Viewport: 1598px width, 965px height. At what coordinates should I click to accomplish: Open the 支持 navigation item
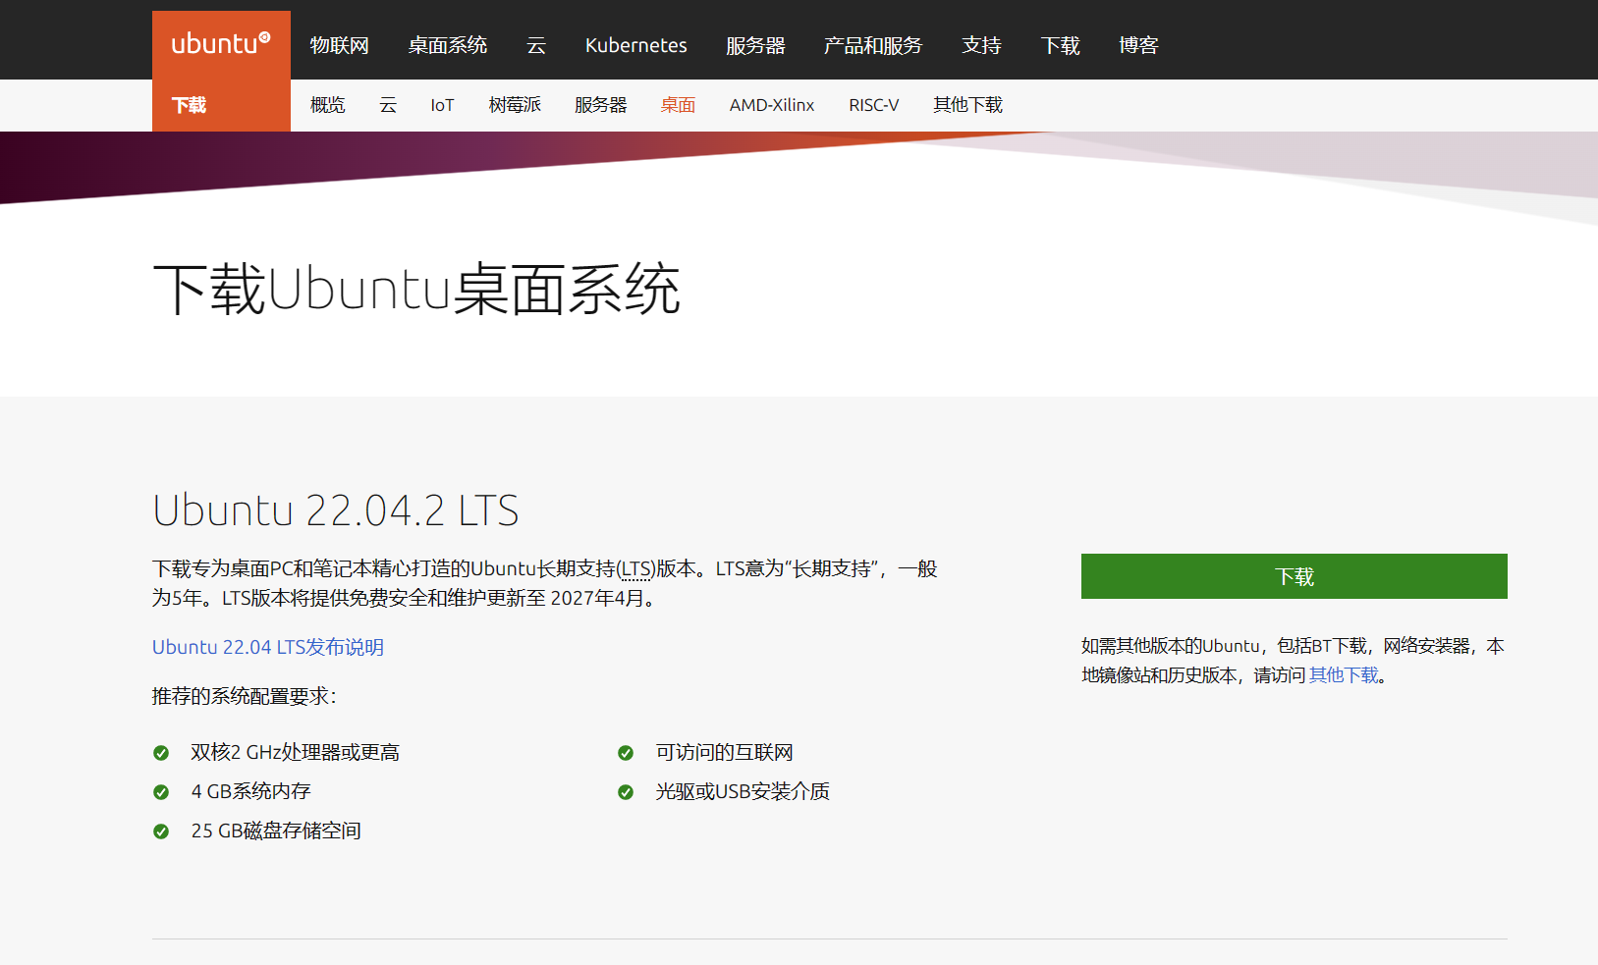(x=981, y=45)
